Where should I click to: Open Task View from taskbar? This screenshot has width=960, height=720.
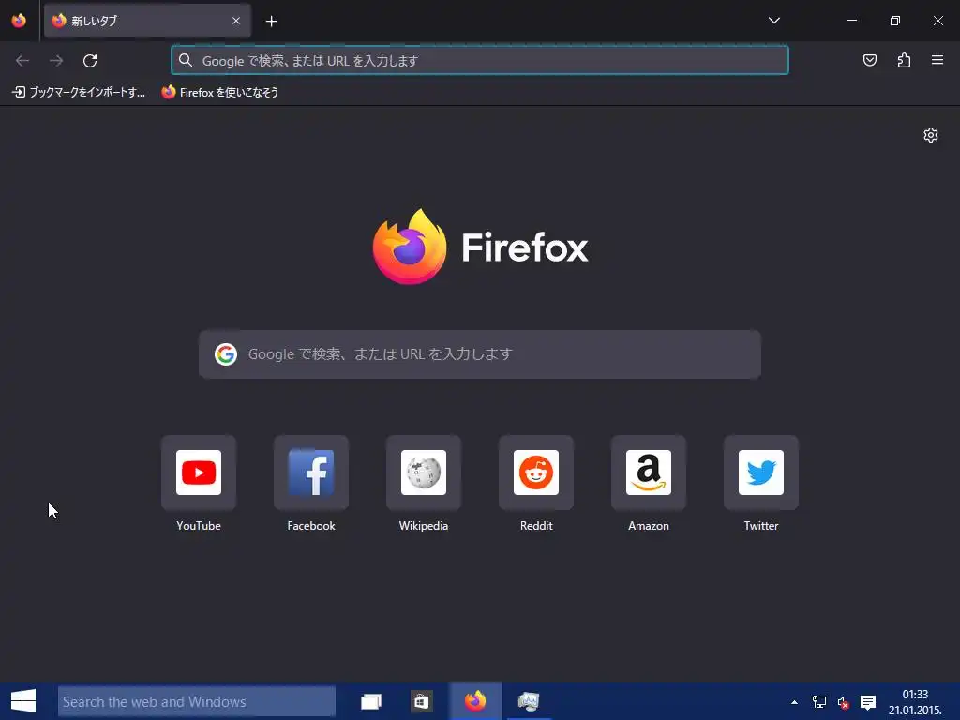[371, 701]
